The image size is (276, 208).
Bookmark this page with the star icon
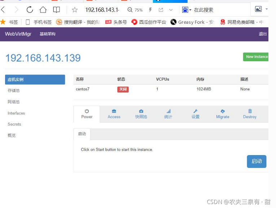tap(75, 10)
